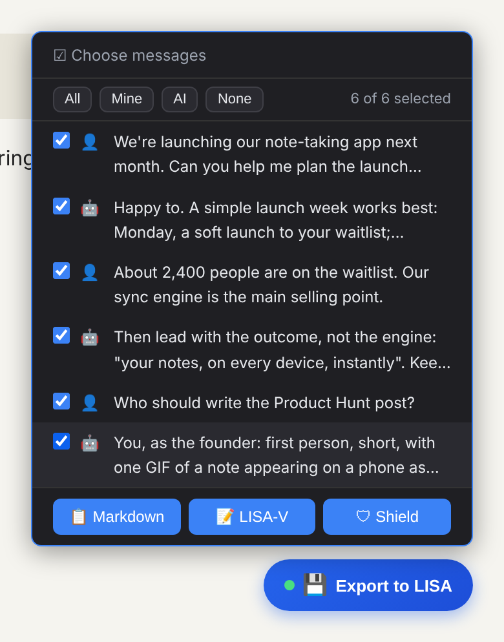Toggle checkbox for "About 2,400 people" message

tap(61, 271)
